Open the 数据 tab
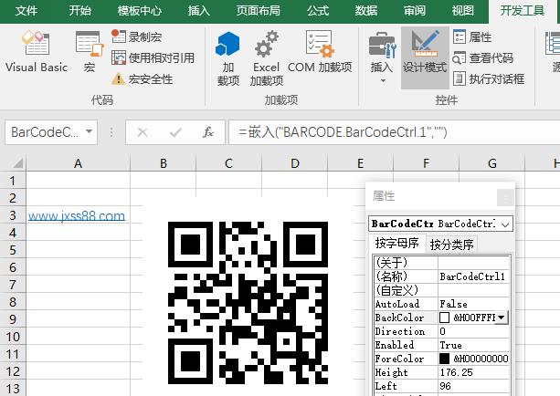Image resolution: width=560 pixels, height=396 pixels. point(366,10)
